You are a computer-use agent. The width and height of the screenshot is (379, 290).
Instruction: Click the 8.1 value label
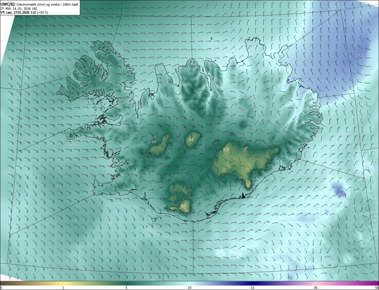coord(72,144)
